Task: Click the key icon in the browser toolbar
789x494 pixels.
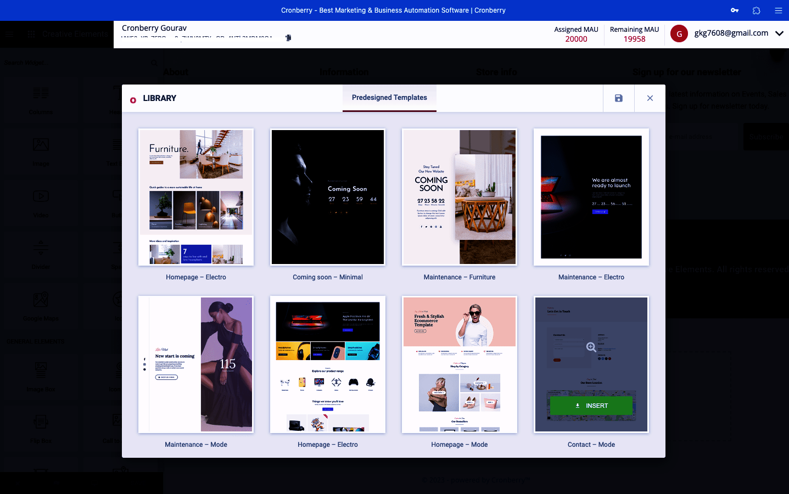Action: pyautogui.click(x=735, y=10)
